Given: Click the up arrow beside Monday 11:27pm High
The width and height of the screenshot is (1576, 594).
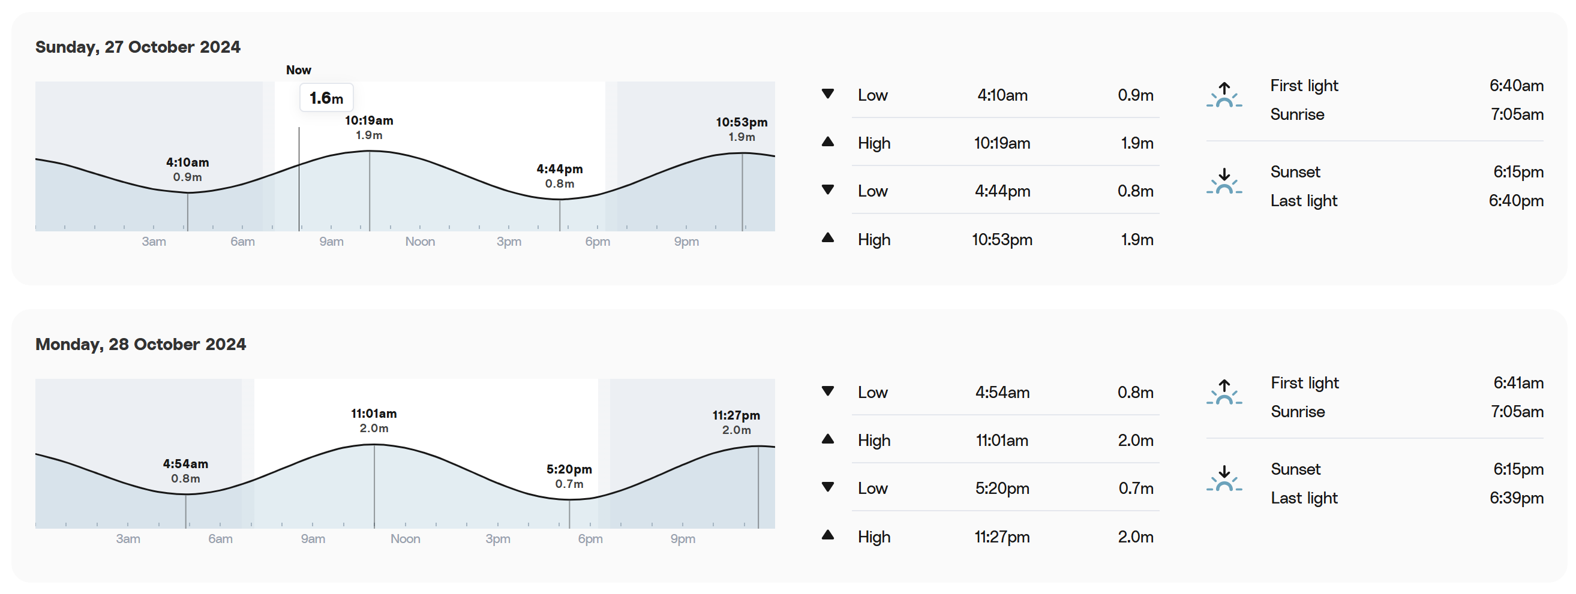Looking at the screenshot, I should (827, 535).
